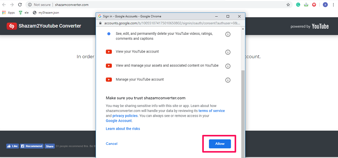Show info for manage assets permission
This screenshot has width=338, height=158.
(x=228, y=66)
